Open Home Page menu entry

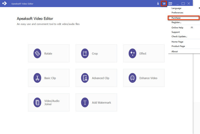[184, 42]
